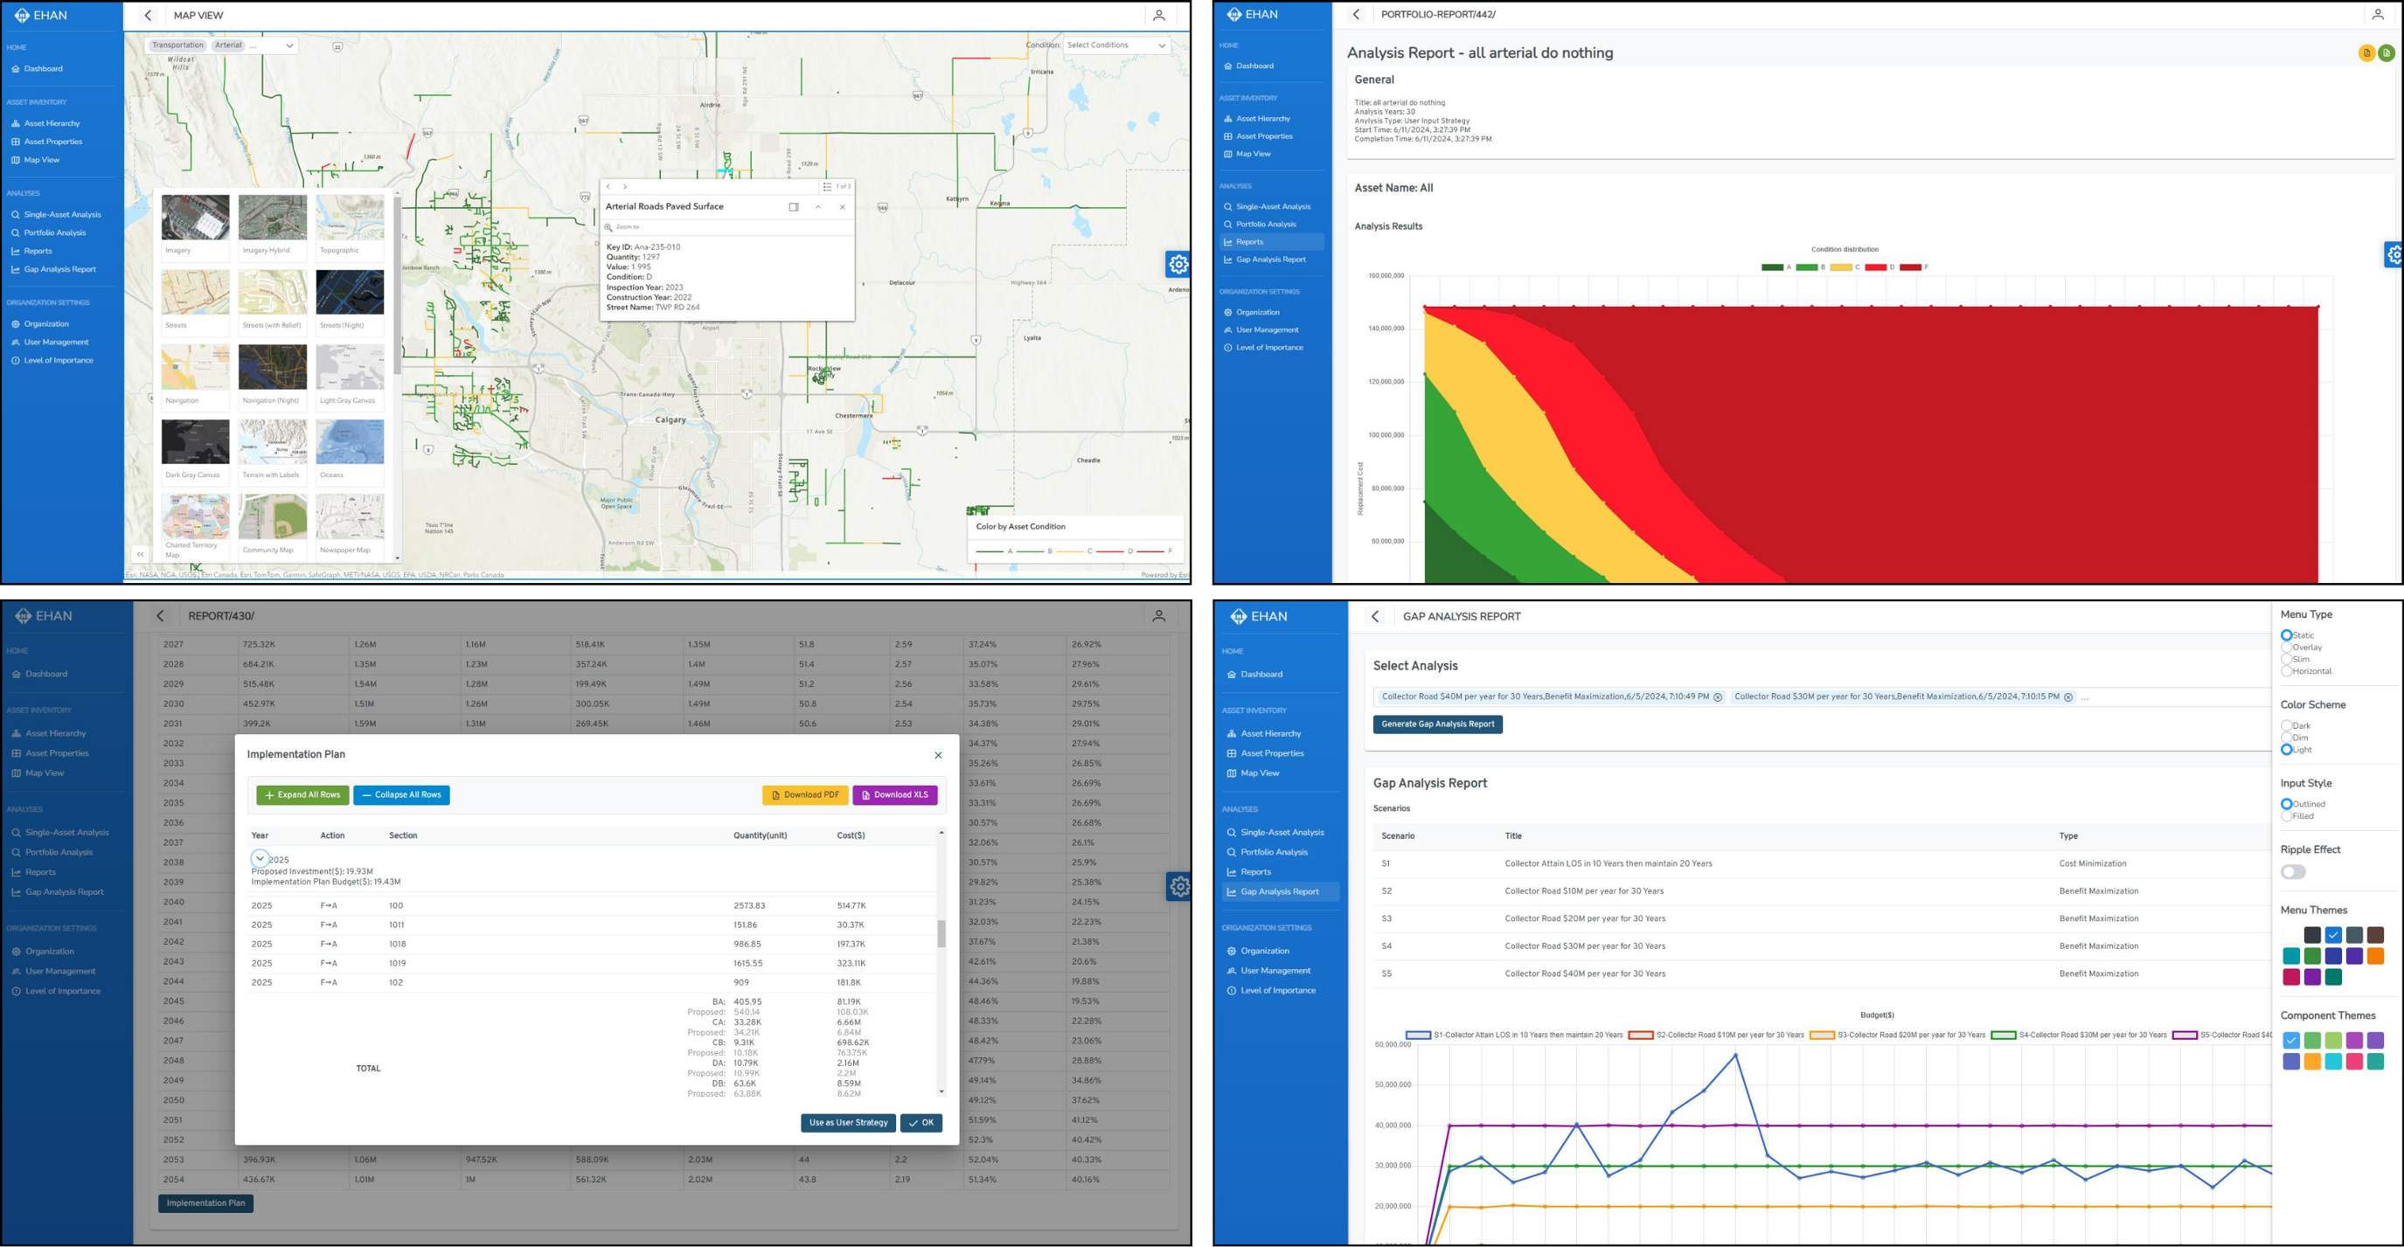Open Asset Hierarchy in Map View sidebar
This screenshot has height=1247, width=2404.
(x=52, y=123)
